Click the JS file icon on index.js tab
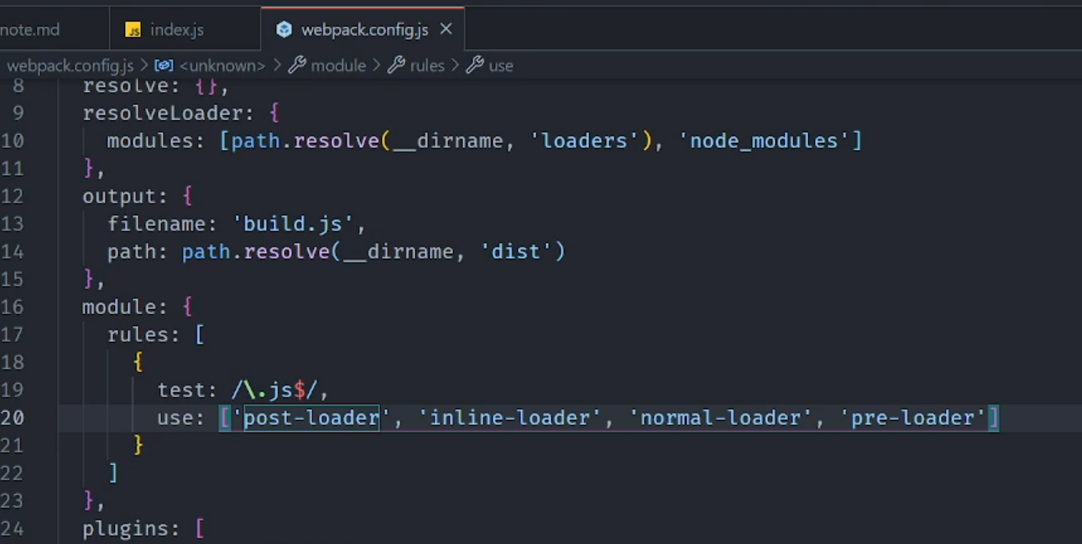Viewport: 1082px width, 544px height. point(133,30)
